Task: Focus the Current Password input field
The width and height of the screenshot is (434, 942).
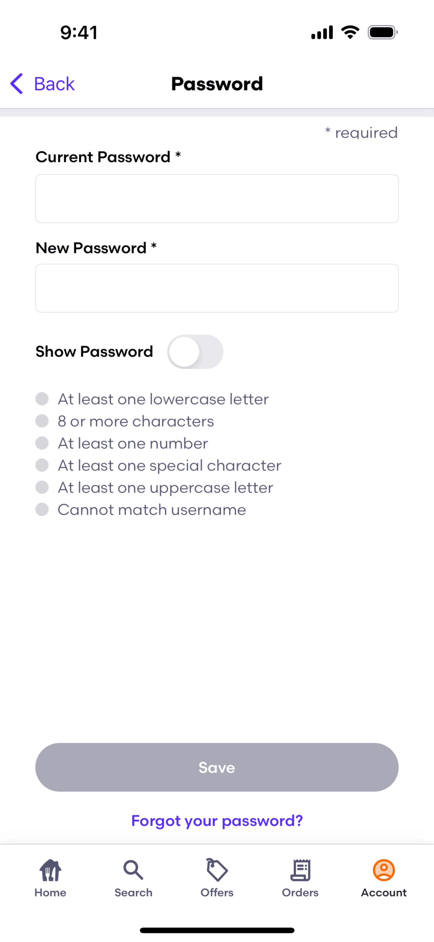Action: [x=217, y=199]
